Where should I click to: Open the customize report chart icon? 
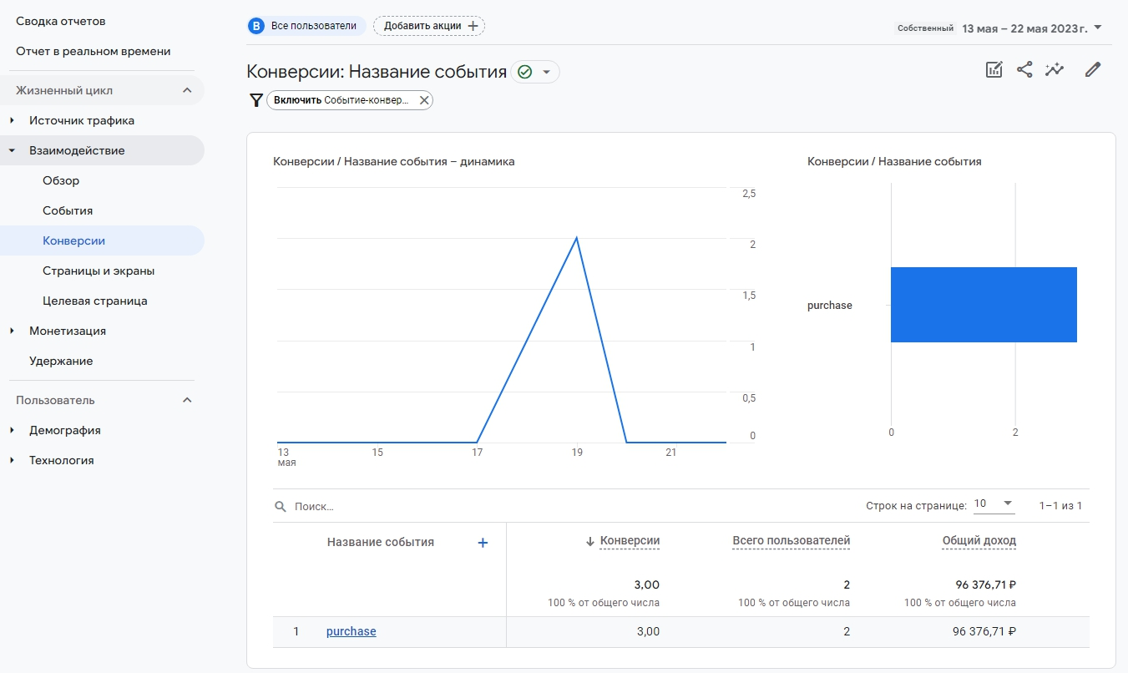pos(994,70)
